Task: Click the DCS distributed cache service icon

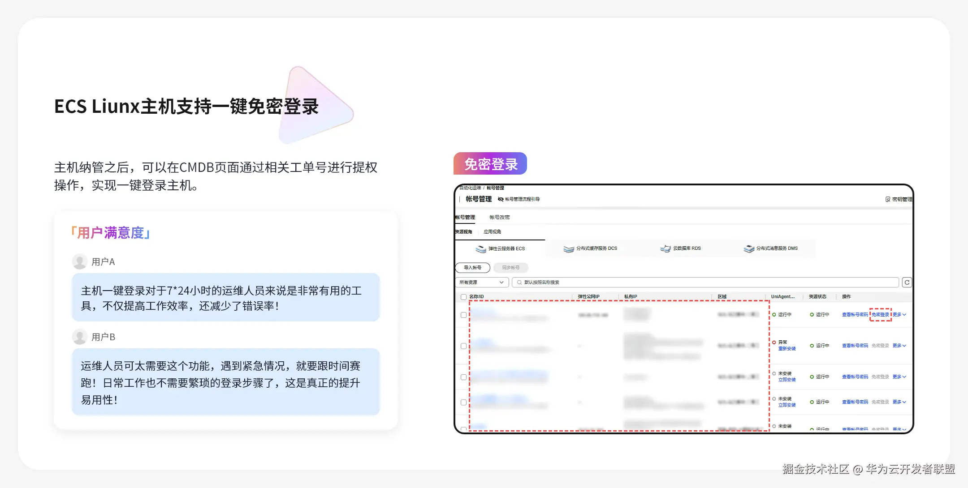Action: [568, 249]
